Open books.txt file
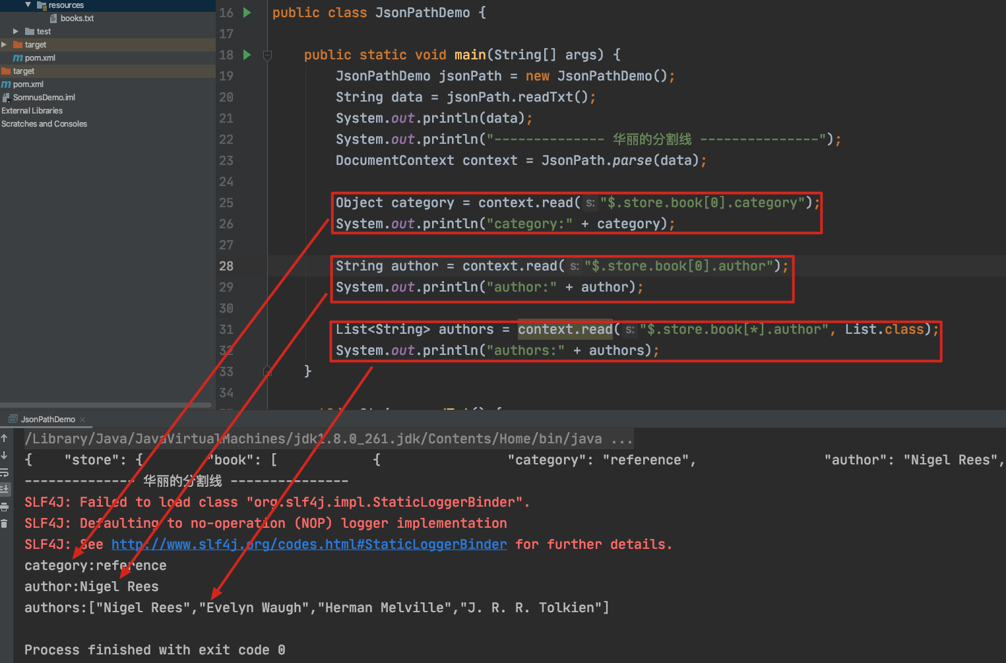 [77, 18]
